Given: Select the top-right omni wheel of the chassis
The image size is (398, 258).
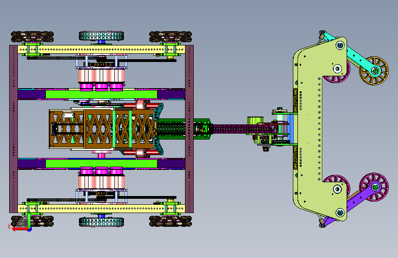Looking at the screenshot, I should tap(170, 37).
